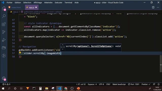
Task: Change language mode Babel JavaScript
Action: (119, 84)
